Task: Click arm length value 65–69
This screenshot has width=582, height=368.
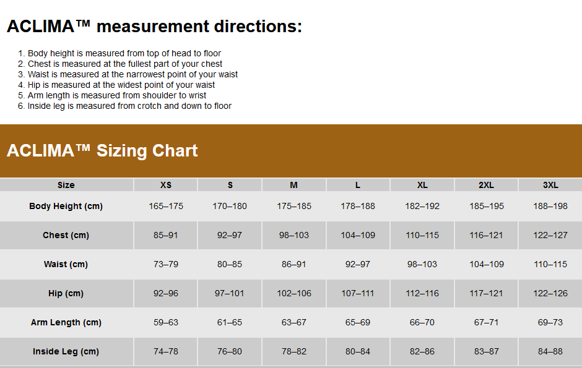Action: 358,322
